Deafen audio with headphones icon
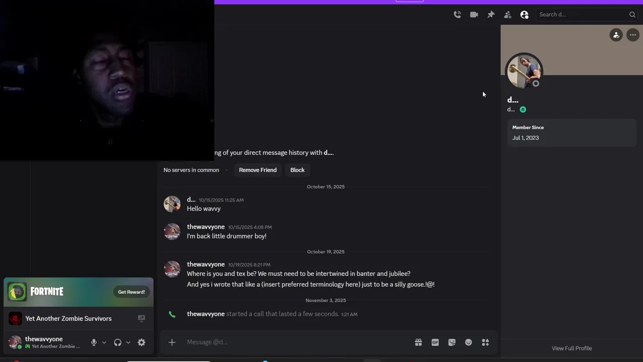The height and width of the screenshot is (362, 643). [118, 342]
